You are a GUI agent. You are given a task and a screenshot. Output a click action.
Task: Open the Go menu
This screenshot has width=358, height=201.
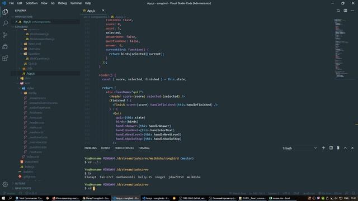pyautogui.click(x=53, y=3)
